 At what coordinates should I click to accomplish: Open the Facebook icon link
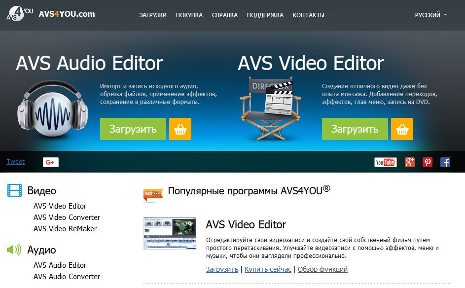tap(445, 162)
